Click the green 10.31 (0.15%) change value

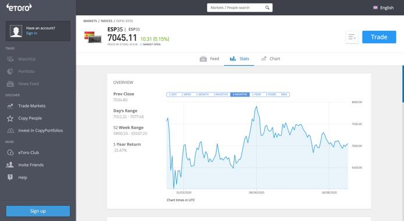coord(155,39)
